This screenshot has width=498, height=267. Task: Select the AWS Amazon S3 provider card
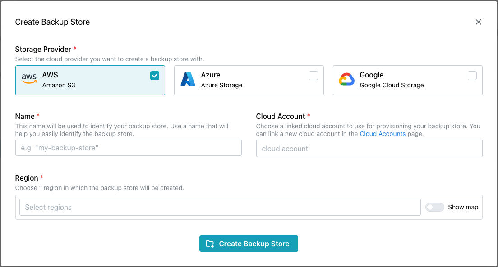pyautogui.click(x=90, y=80)
